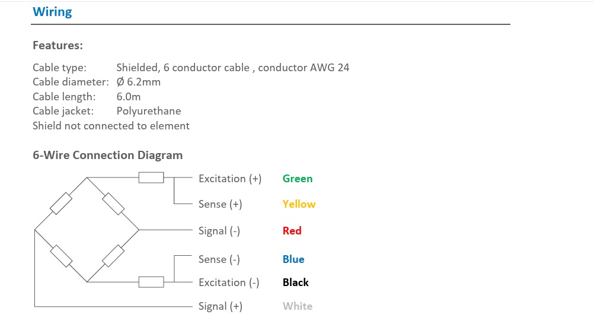The height and width of the screenshot is (330, 594).
Task: Click the Cable type: label
Action: pyautogui.click(x=59, y=68)
